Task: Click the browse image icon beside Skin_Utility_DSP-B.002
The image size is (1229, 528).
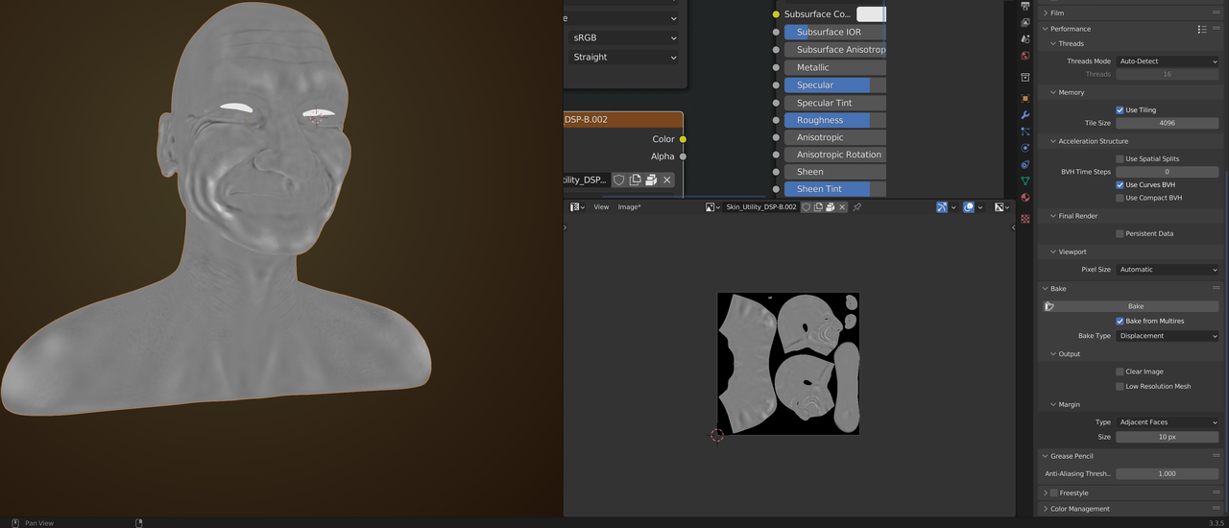Action: click(713, 207)
